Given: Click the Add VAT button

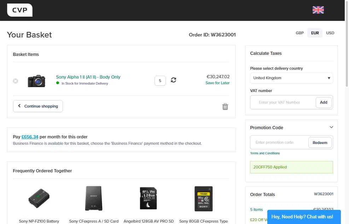Looking at the screenshot, I should 324,102.
